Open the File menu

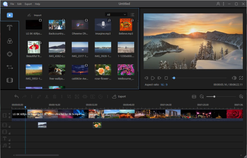click(12, 4)
